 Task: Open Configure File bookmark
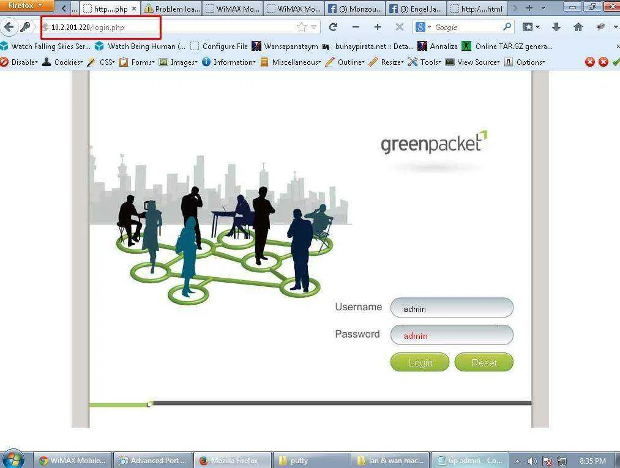coord(218,46)
